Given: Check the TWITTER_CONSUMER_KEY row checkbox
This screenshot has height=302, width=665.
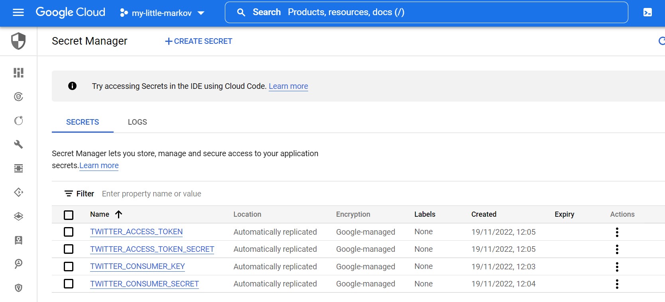Looking at the screenshot, I should 69,267.
